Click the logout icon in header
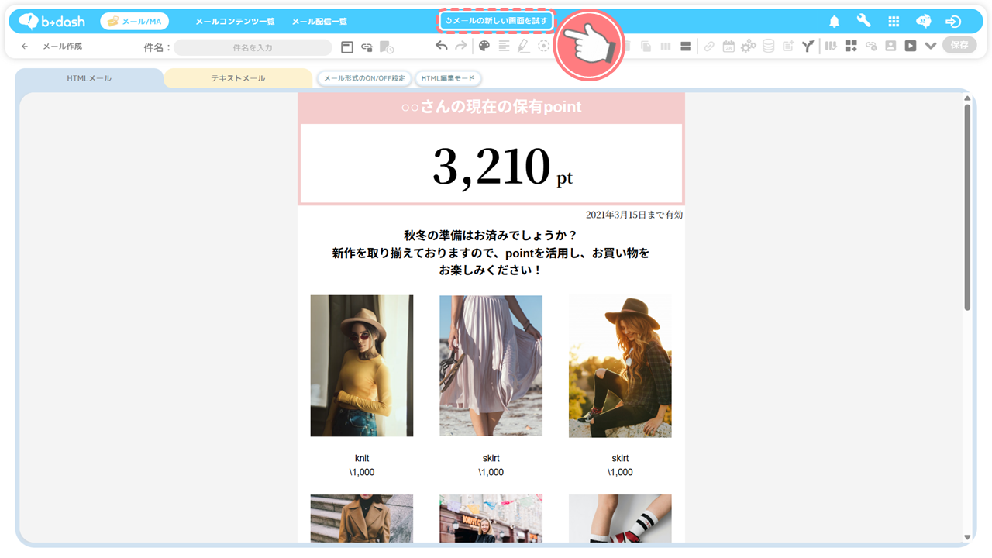Screen dimensions: 992x558 (953, 22)
